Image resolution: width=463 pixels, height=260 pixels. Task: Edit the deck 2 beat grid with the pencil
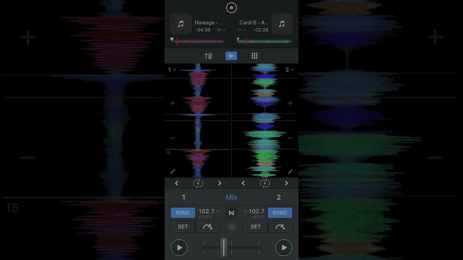tap(290, 172)
